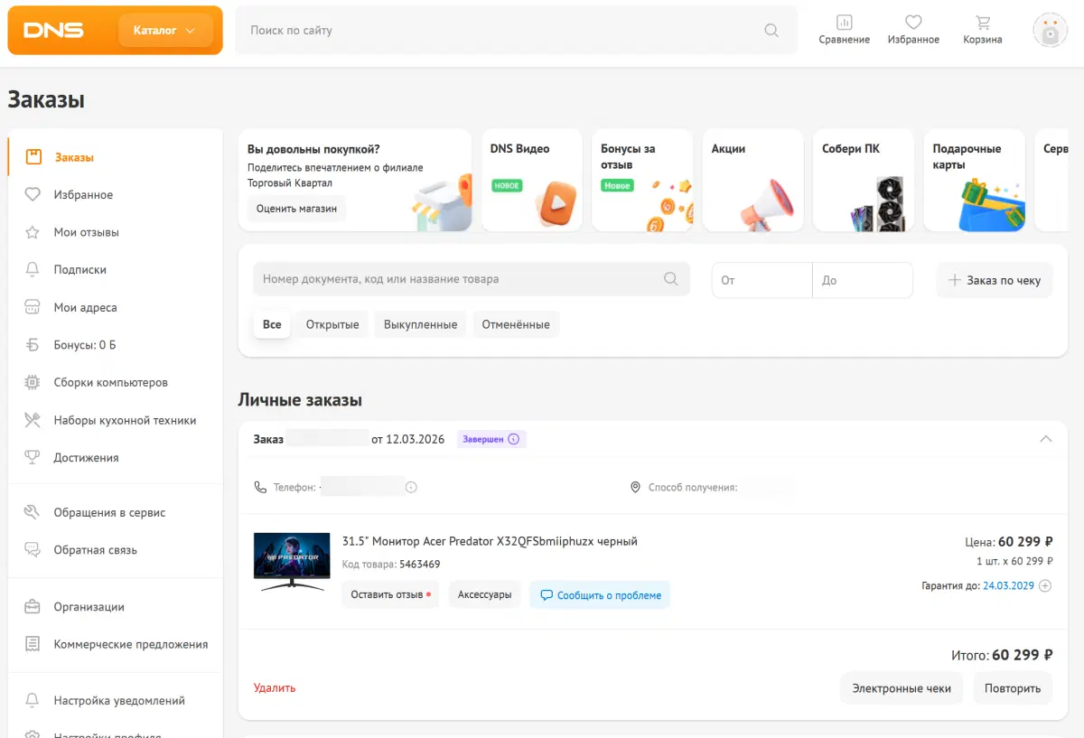Collapse the order details with chevron
Screen dimensions: 1084x738
click(x=1046, y=439)
